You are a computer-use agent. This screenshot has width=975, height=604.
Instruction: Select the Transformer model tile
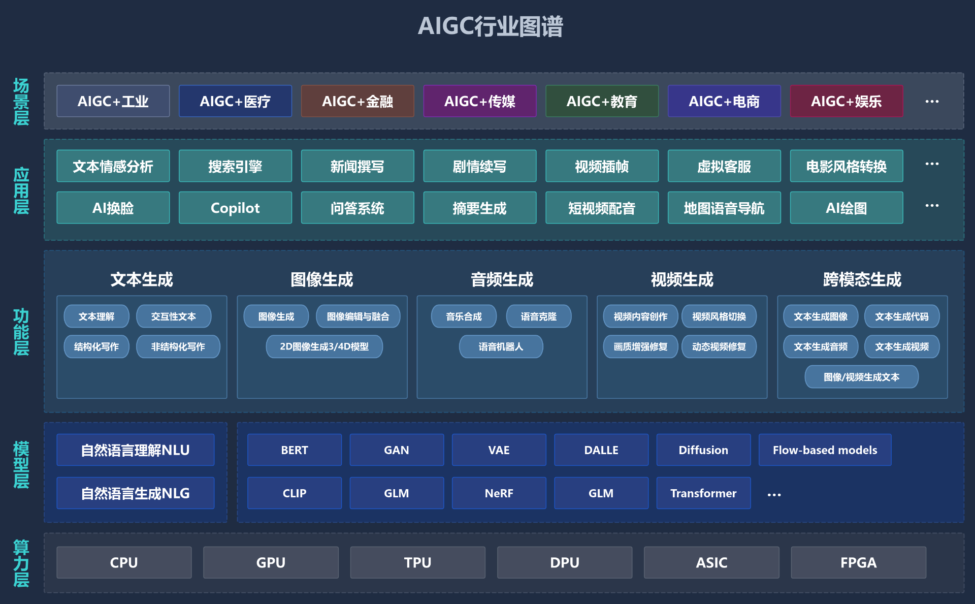[x=703, y=493]
